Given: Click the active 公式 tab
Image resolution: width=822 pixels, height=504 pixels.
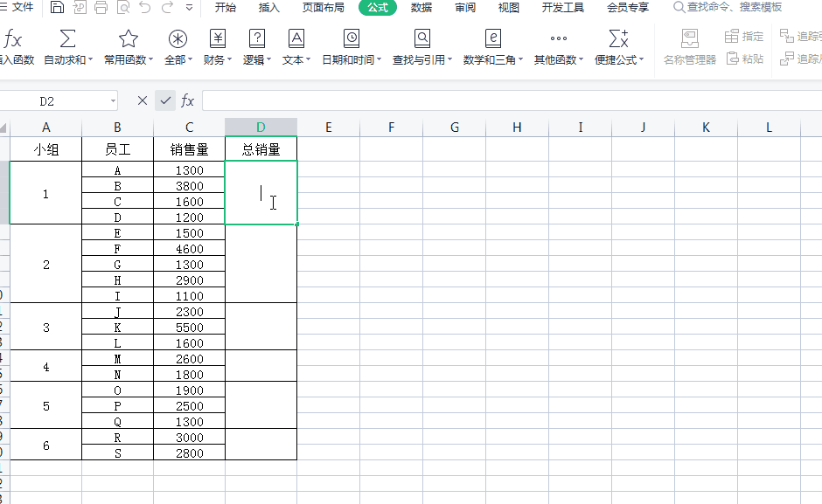Looking at the screenshot, I should [x=378, y=7].
